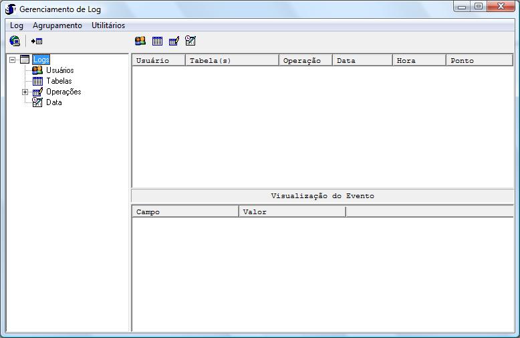The height and width of the screenshot is (338, 520).
Task: Click the Operação column header
Action: [x=305, y=60]
